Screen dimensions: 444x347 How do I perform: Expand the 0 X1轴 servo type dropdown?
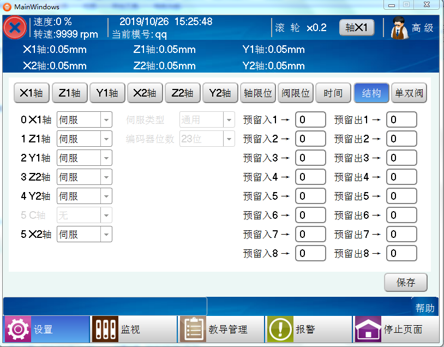[106, 119]
